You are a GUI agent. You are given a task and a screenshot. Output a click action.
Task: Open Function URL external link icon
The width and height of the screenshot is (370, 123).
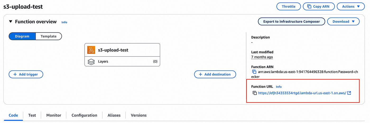tap(349, 93)
